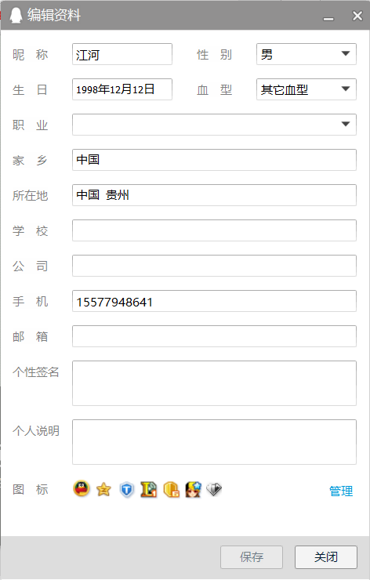Open the 性别 gender dropdown

pyautogui.click(x=307, y=54)
